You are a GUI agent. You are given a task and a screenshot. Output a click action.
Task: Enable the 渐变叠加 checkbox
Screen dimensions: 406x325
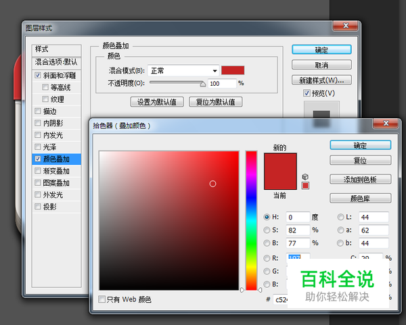click(38, 171)
